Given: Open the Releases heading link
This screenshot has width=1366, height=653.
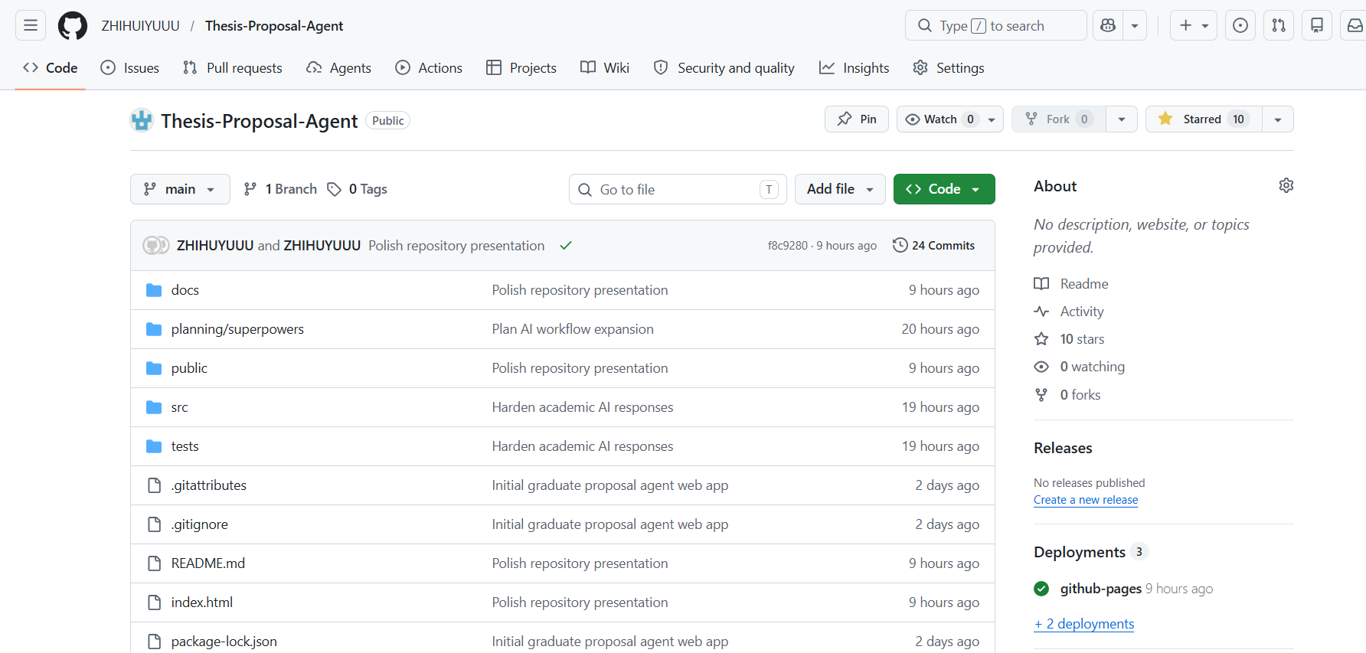Looking at the screenshot, I should click(1063, 448).
